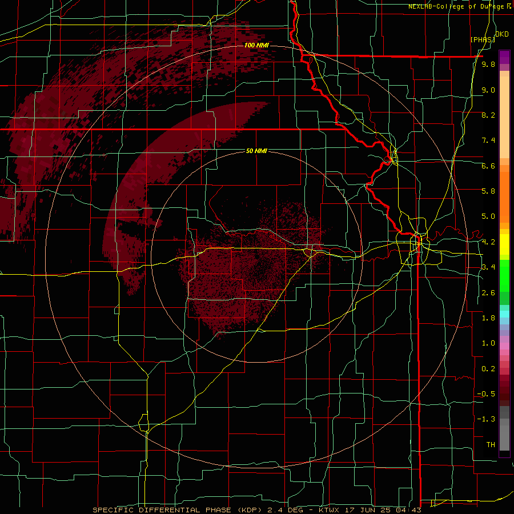Click the 4.2 legend value
Image resolution: width=514 pixels, height=514 pixels.
[488, 242]
